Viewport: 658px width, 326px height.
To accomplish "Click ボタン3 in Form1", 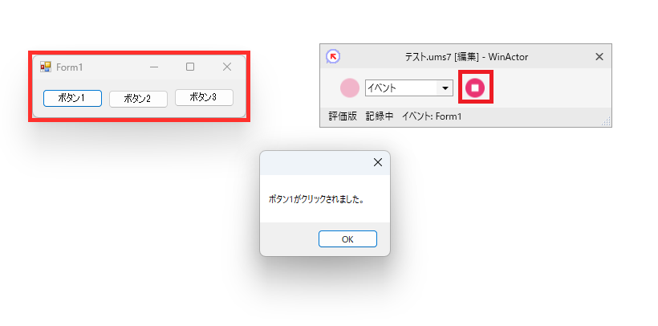I will [204, 97].
